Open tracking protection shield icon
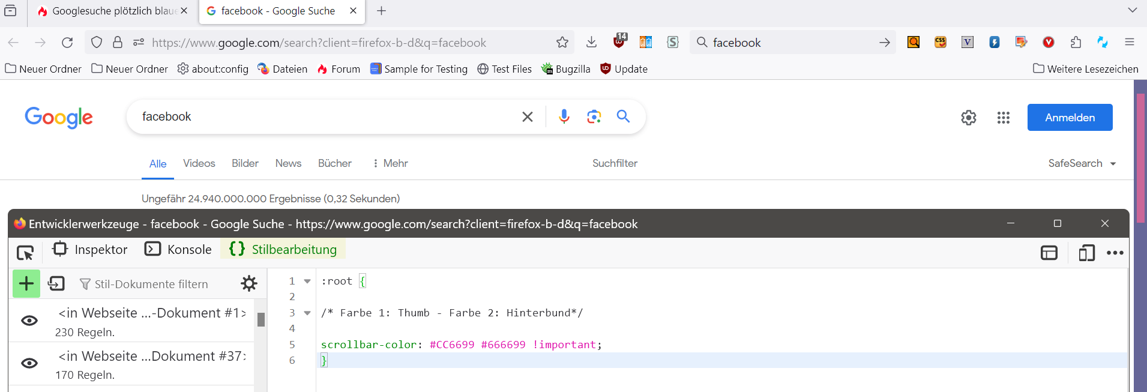 97,42
